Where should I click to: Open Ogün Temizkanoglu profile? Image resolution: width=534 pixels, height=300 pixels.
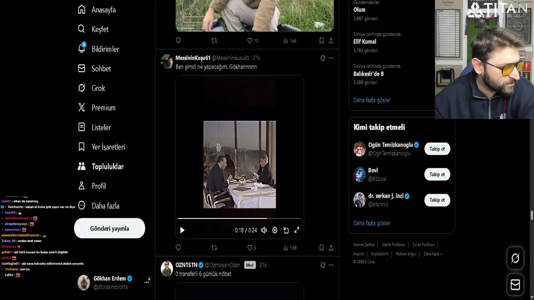pos(390,145)
